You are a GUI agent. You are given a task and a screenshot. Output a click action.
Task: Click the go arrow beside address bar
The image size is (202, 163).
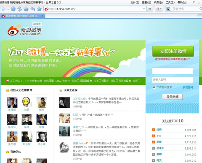[x=150, y=9]
